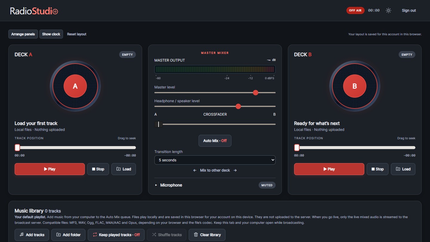
Task: Toggle the light/dark theme sun icon
Action: click(388, 10)
